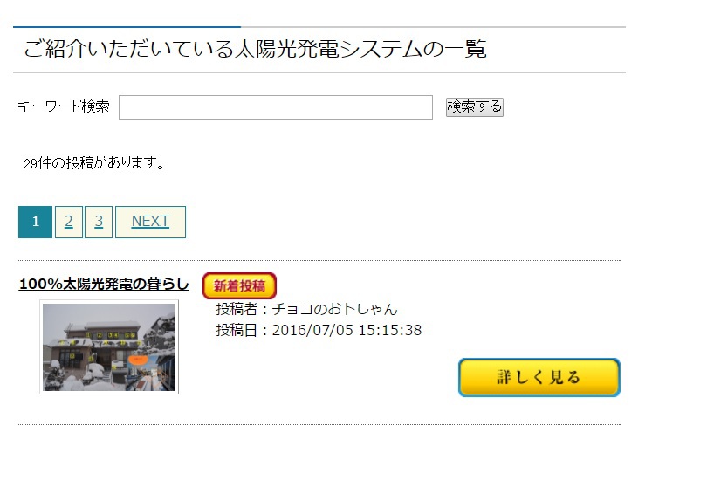Viewport: 707px width, 487px height.
Task: Click the posted date 2016/07/05 15:15:38
Action: pos(347,330)
